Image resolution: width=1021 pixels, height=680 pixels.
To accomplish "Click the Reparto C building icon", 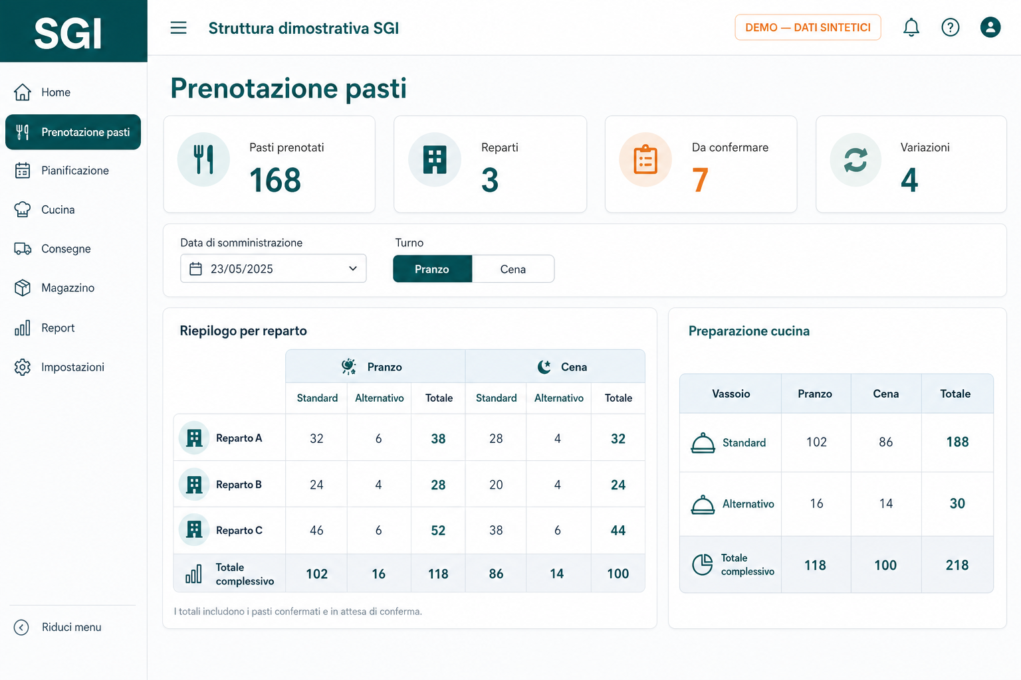I will coord(194,530).
